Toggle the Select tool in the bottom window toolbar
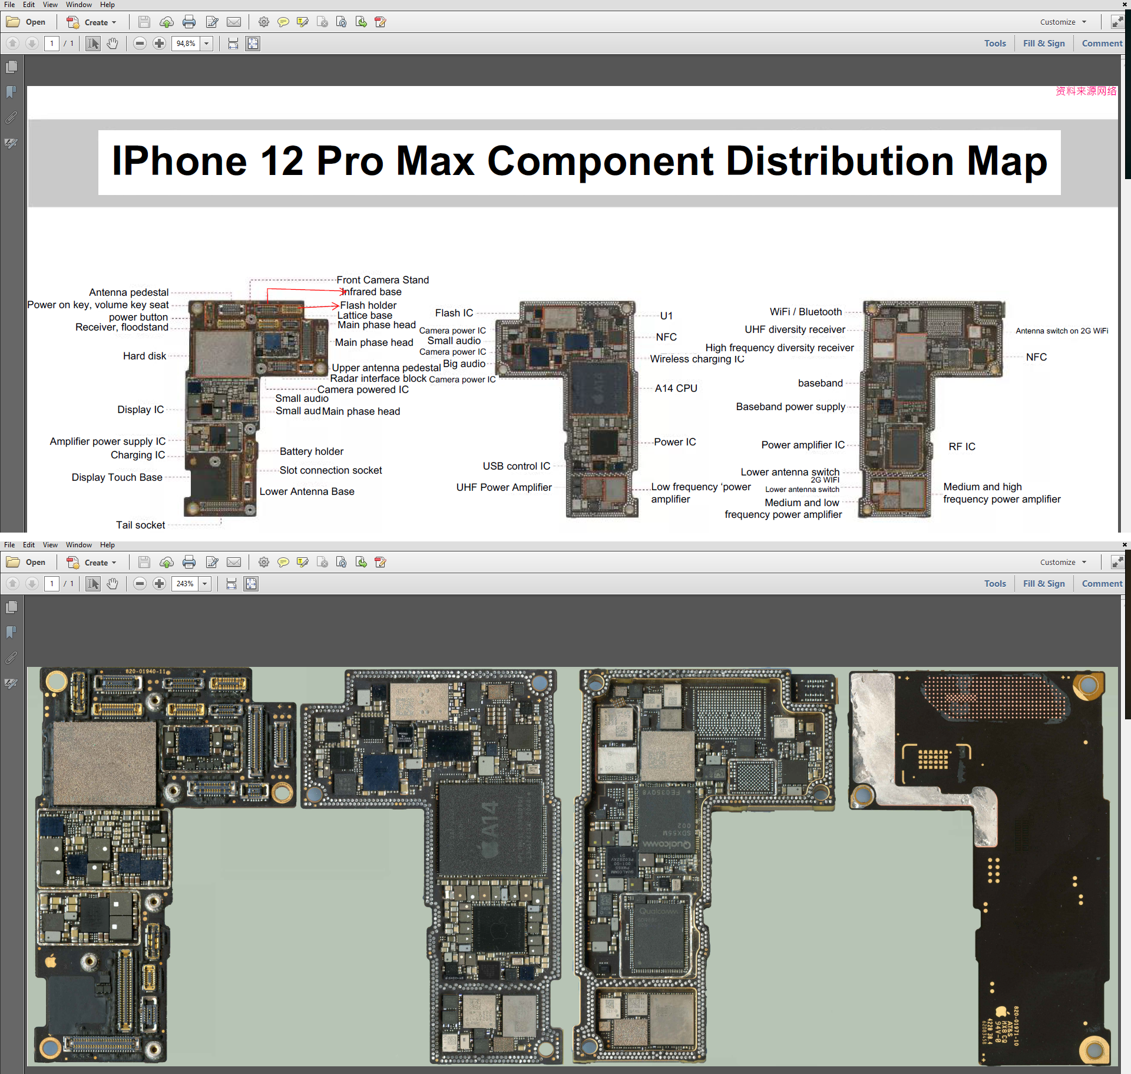 pyautogui.click(x=93, y=584)
